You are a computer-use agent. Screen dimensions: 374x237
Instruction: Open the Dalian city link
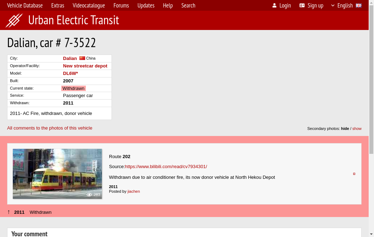click(x=70, y=58)
